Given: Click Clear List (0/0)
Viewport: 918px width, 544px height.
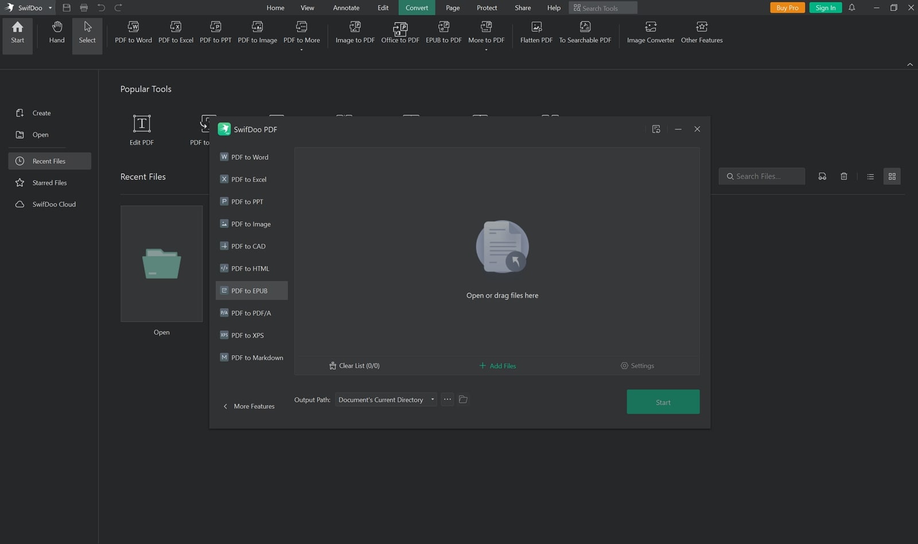Looking at the screenshot, I should [x=355, y=366].
